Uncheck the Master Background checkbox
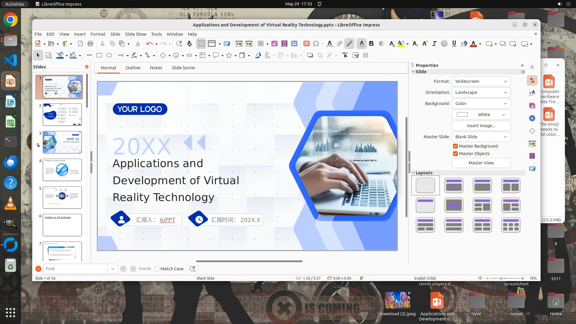576x324 pixels. click(455, 146)
